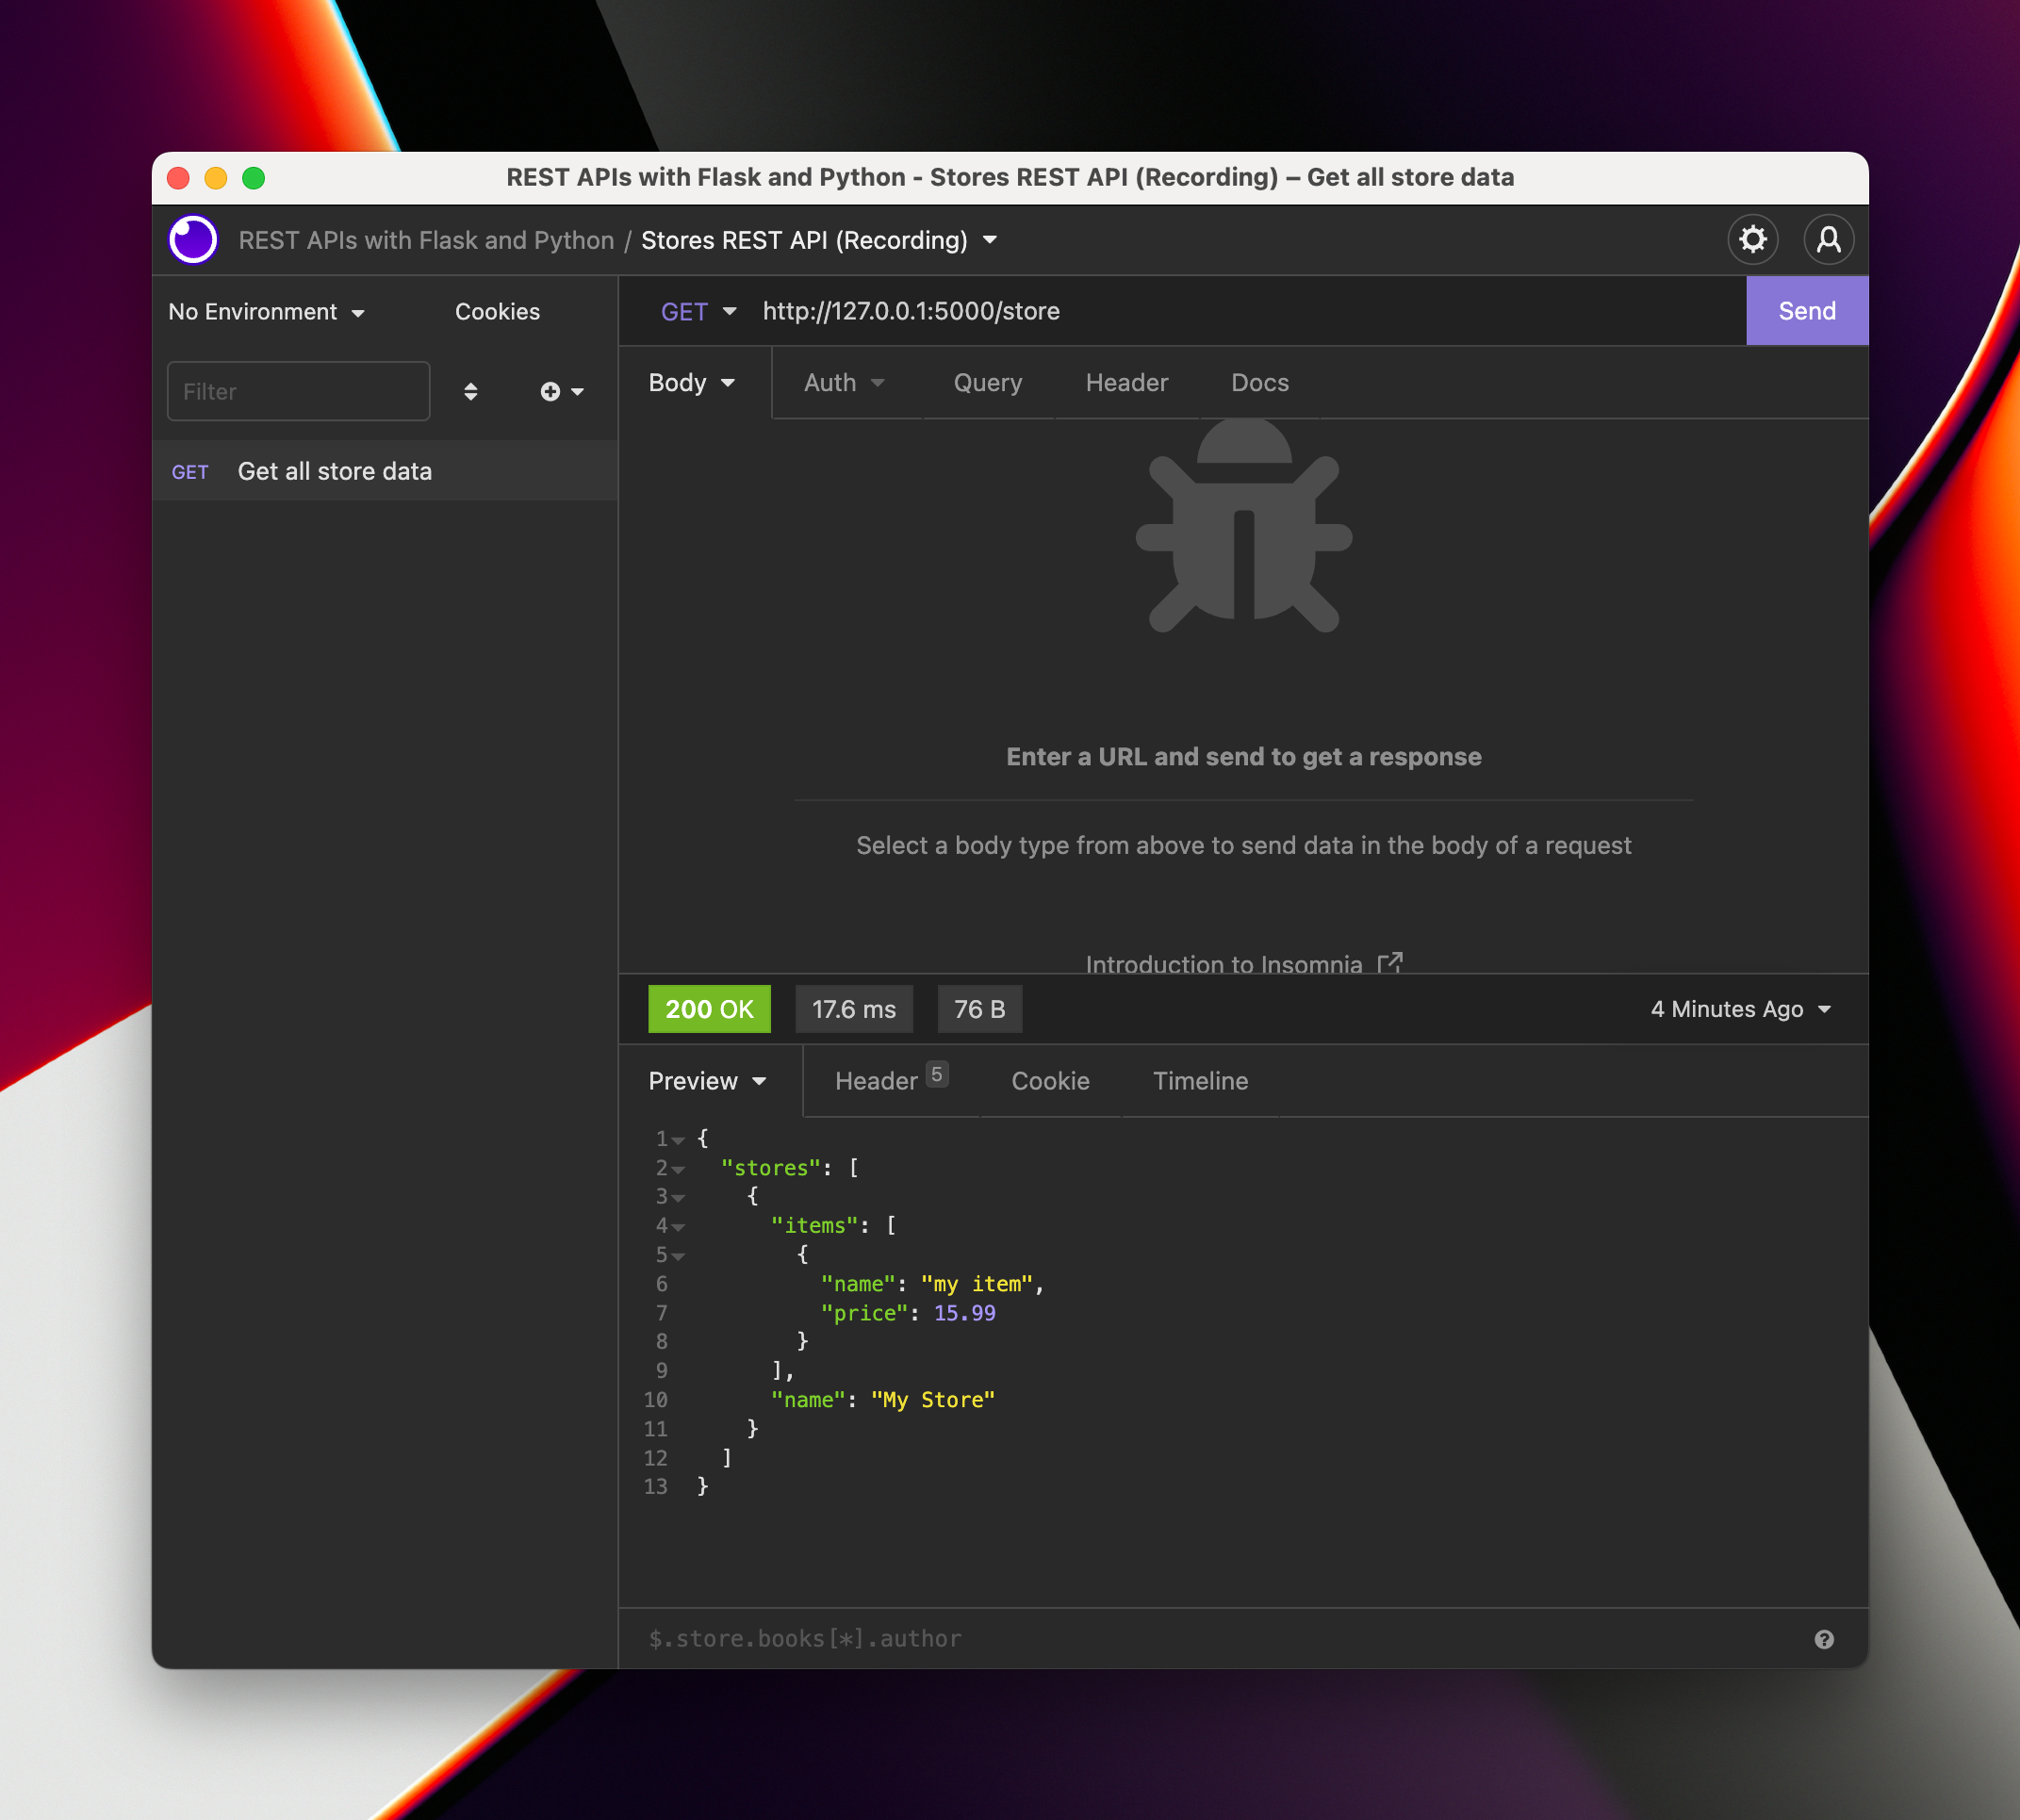Image resolution: width=2020 pixels, height=1820 pixels.
Task: Open the No Environment dropdown
Action: 266,312
